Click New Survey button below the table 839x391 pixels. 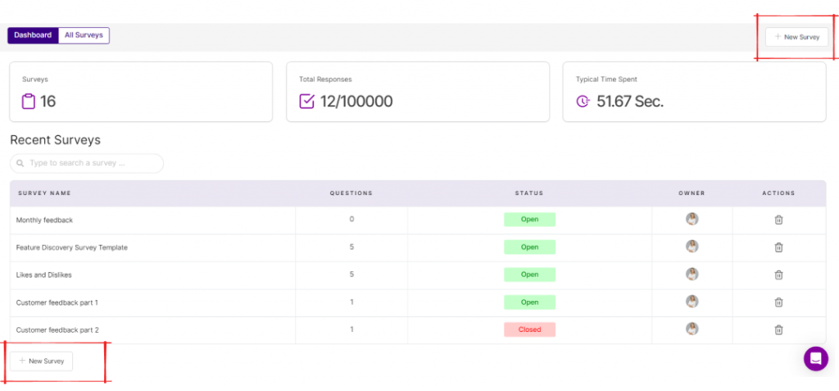pyautogui.click(x=41, y=361)
